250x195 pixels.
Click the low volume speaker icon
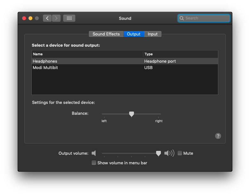pos(94,153)
